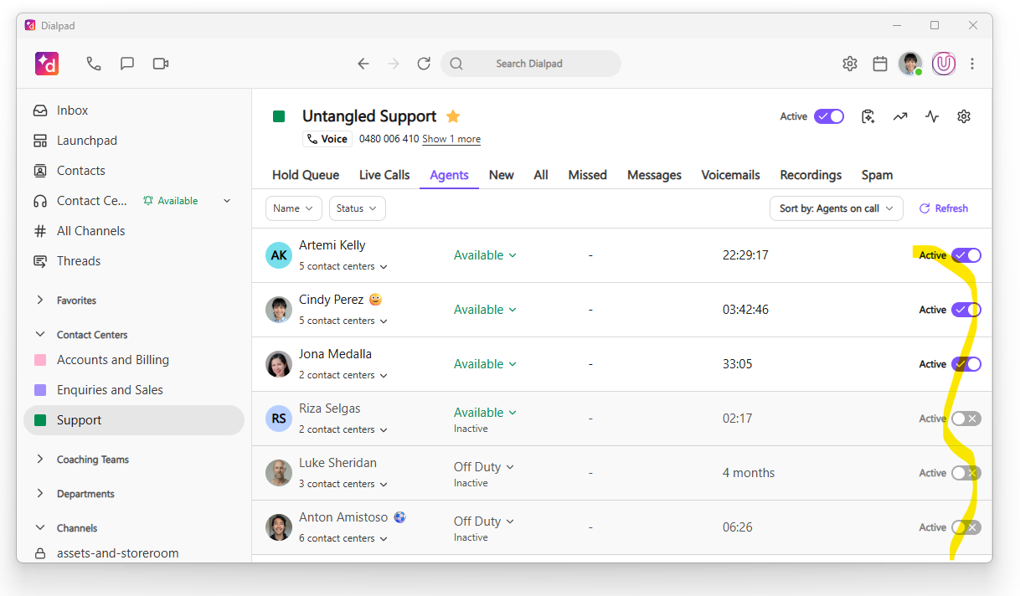This screenshot has width=1020, height=596.
Task: Click the Threads icon
Action: [40, 261]
